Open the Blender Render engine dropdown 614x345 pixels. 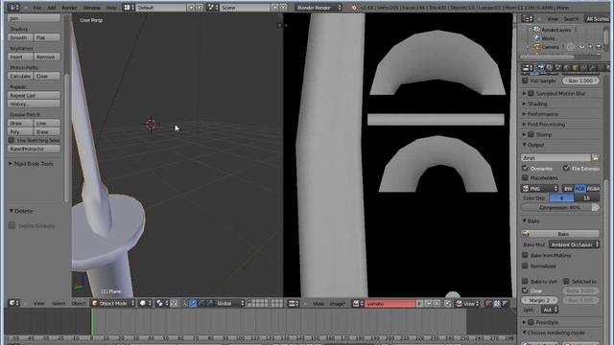(319, 8)
